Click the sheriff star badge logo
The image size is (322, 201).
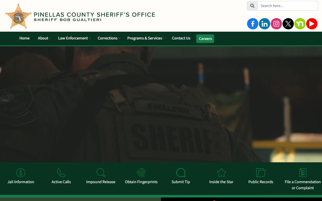(x=18, y=16)
